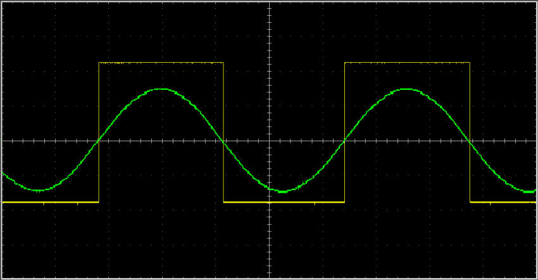The width and height of the screenshot is (538, 280).
Task: Click the center intersection of the graticule crosshair
Action: click(x=269, y=141)
